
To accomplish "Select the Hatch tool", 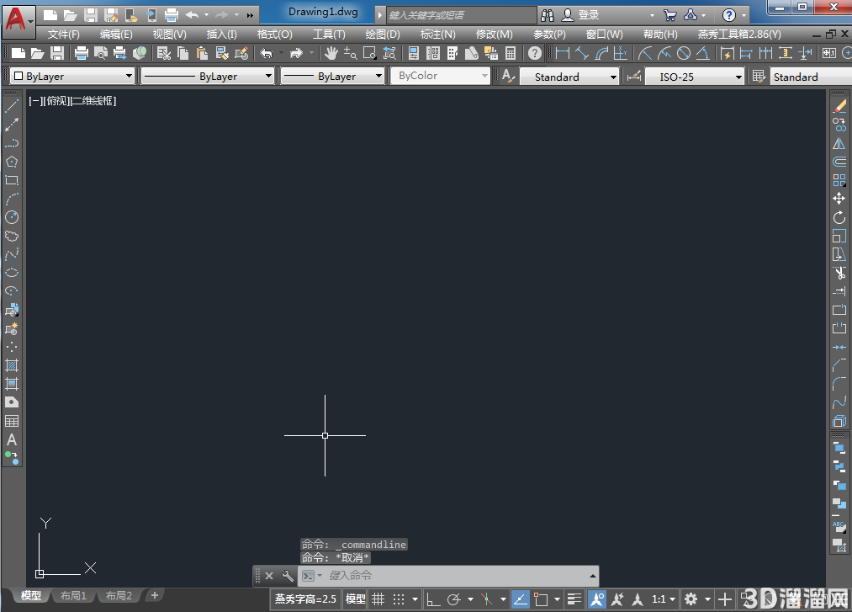I will point(12,365).
